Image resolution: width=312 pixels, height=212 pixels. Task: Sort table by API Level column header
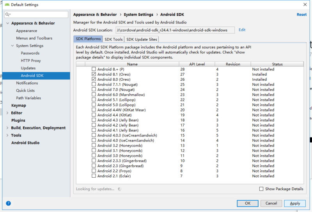(197, 64)
